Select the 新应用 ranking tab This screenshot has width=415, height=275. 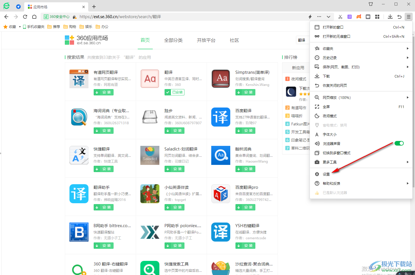click(298, 68)
